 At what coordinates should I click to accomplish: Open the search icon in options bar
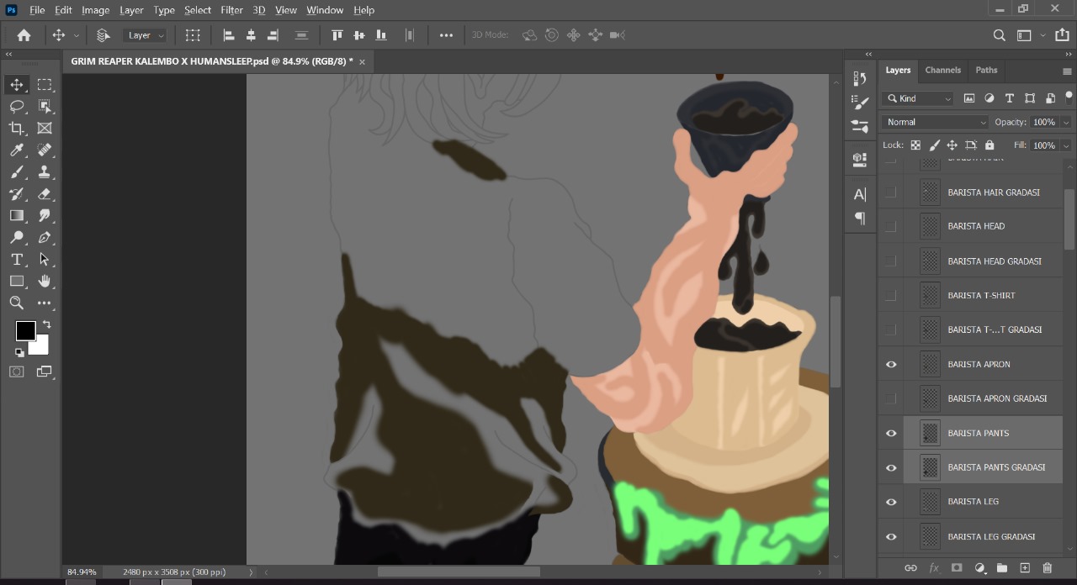click(x=1000, y=35)
